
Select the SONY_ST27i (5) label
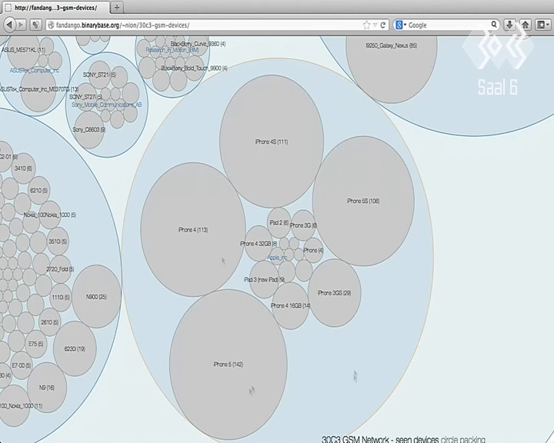tap(85, 97)
